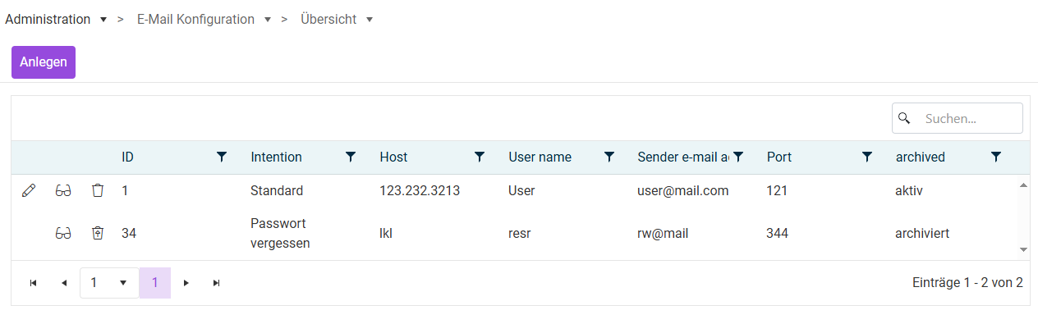Open the Übersicht breadcrumb dropdown
This screenshot has height=333, width=1038.
370,20
